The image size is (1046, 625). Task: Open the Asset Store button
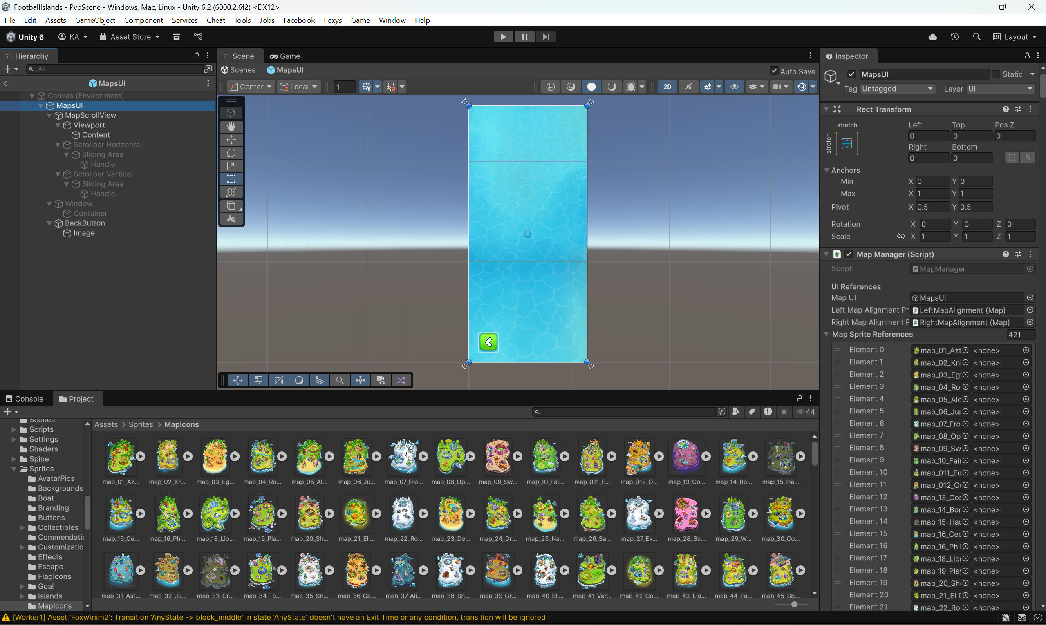coord(130,37)
